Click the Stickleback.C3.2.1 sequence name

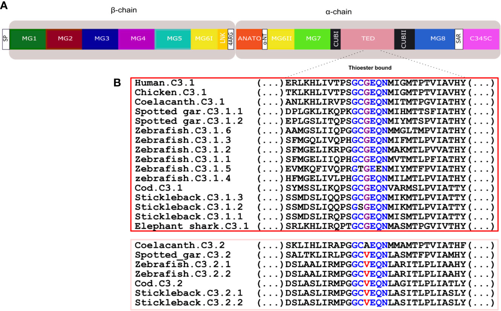click(x=189, y=293)
